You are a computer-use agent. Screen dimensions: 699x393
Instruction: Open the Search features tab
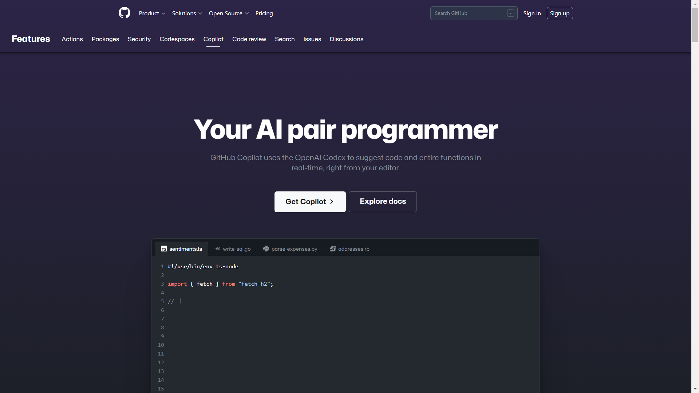[x=285, y=39]
